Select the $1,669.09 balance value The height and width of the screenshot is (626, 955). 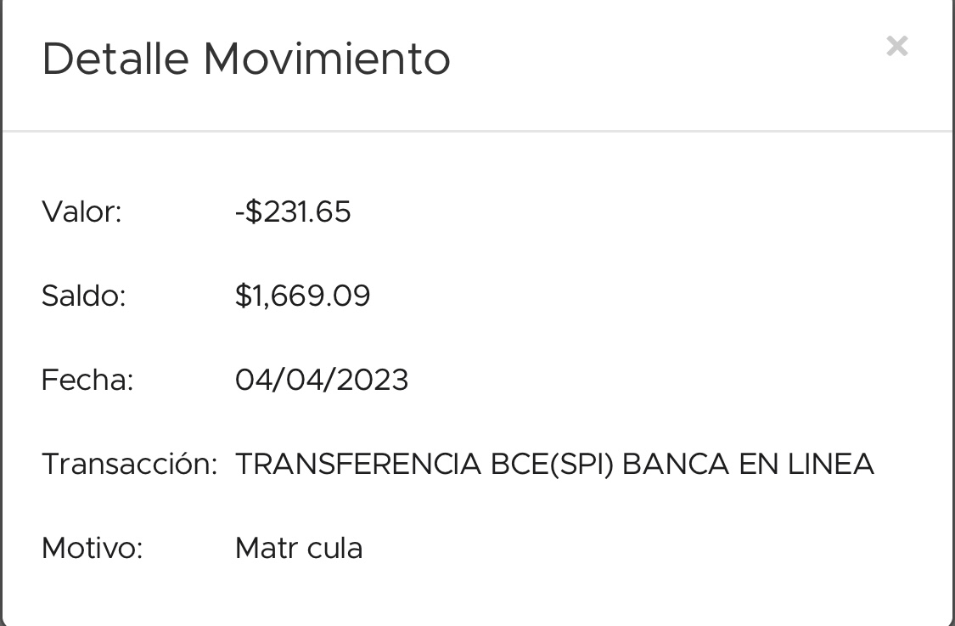point(302,296)
